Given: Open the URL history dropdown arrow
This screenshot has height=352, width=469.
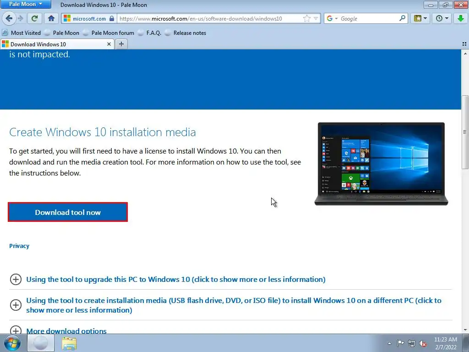Looking at the screenshot, I should click(x=316, y=18).
